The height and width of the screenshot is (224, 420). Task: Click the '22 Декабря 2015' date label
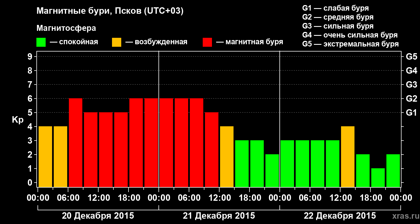point(340,216)
